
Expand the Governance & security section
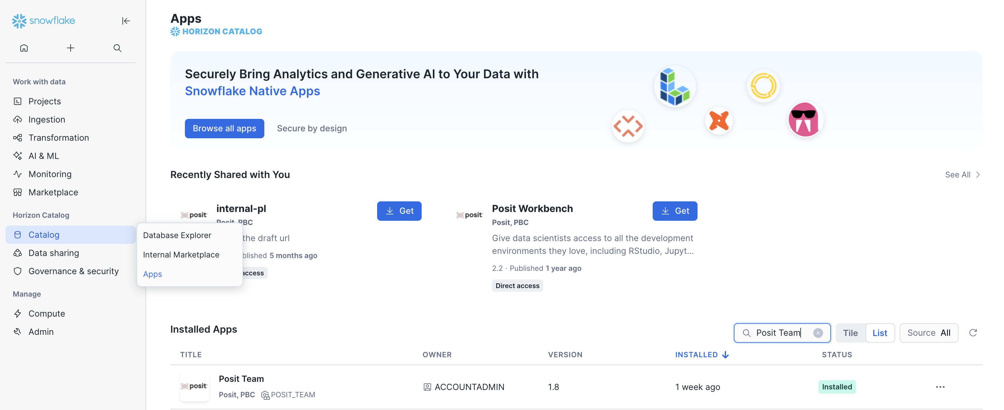pyautogui.click(x=73, y=271)
